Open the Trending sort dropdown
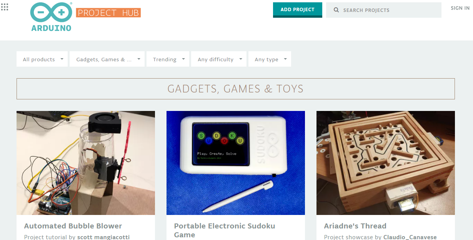Screen dimensions: 473x240 [x=168, y=59]
